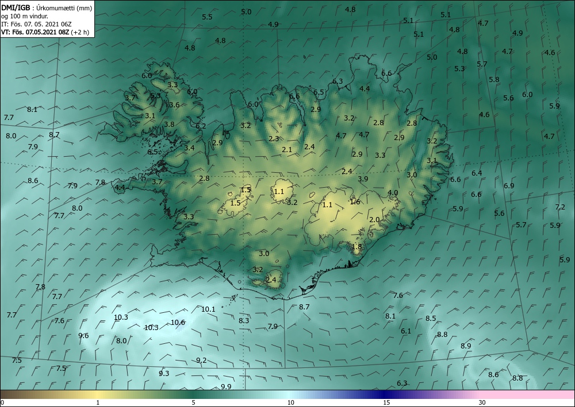Click the color scale tick label '5'
Viewport: 575px width, 407px height.
pyautogui.click(x=194, y=402)
